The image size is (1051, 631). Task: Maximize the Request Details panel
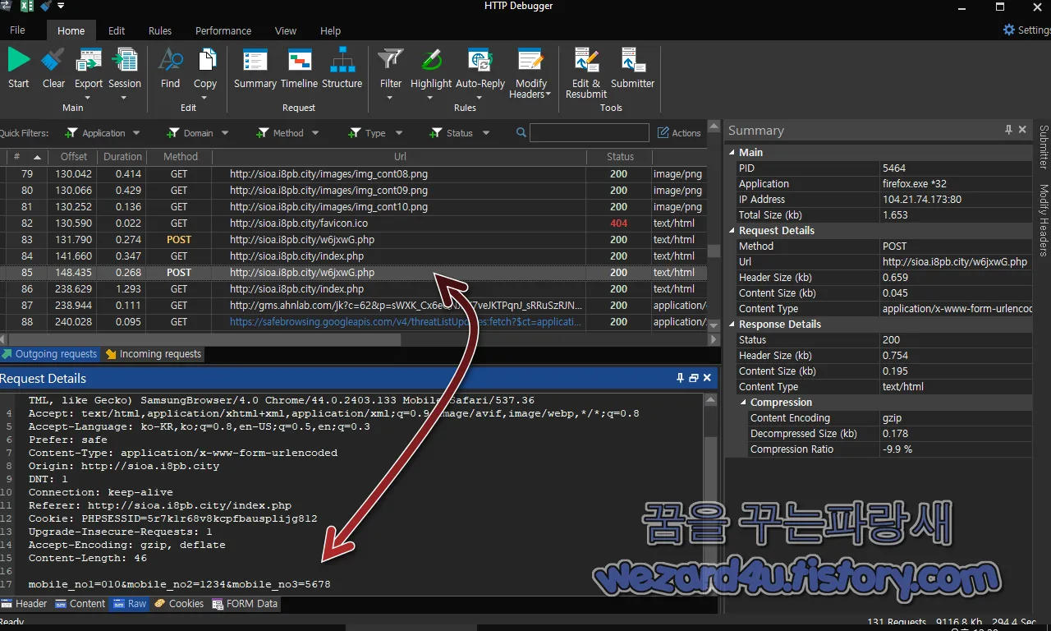pos(694,378)
